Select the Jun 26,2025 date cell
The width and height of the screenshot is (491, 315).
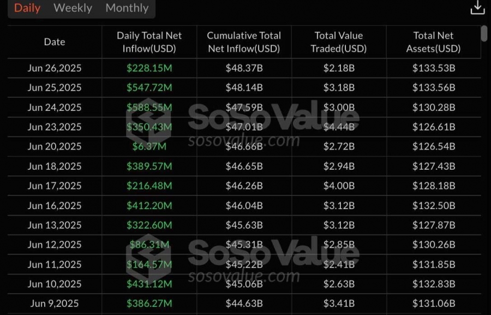[x=55, y=68]
